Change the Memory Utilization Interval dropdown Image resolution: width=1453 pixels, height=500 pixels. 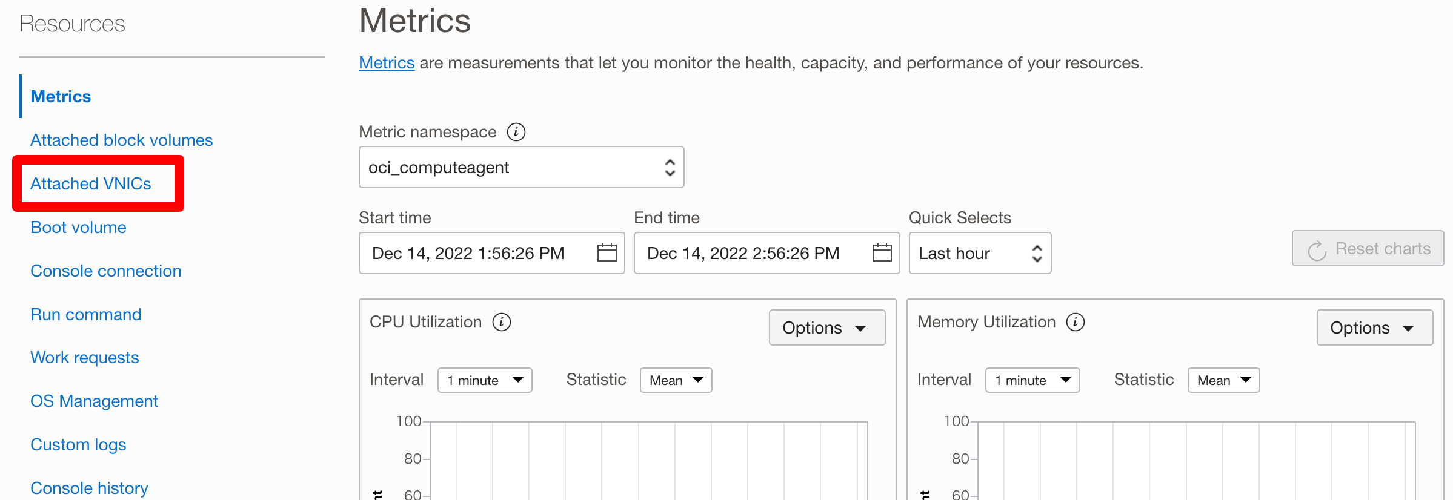(x=1032, y=380)
